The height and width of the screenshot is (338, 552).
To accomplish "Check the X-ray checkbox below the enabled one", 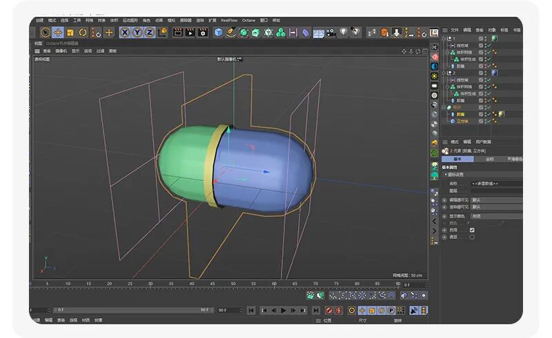I will [472, 237].
